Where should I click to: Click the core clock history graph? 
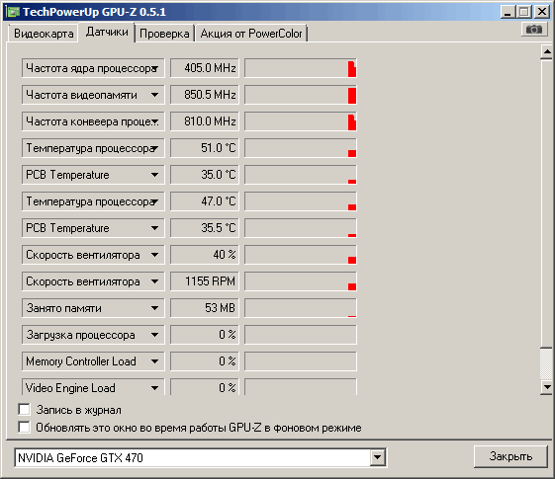pyautogui.click(x=301, y=68)
